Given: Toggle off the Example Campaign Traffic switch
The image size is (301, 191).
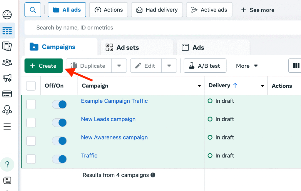Looking at the screenshot, I should 59,104.
